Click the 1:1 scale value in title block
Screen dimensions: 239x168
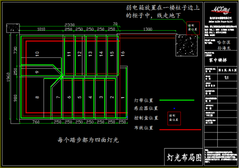tap(226, 78)
